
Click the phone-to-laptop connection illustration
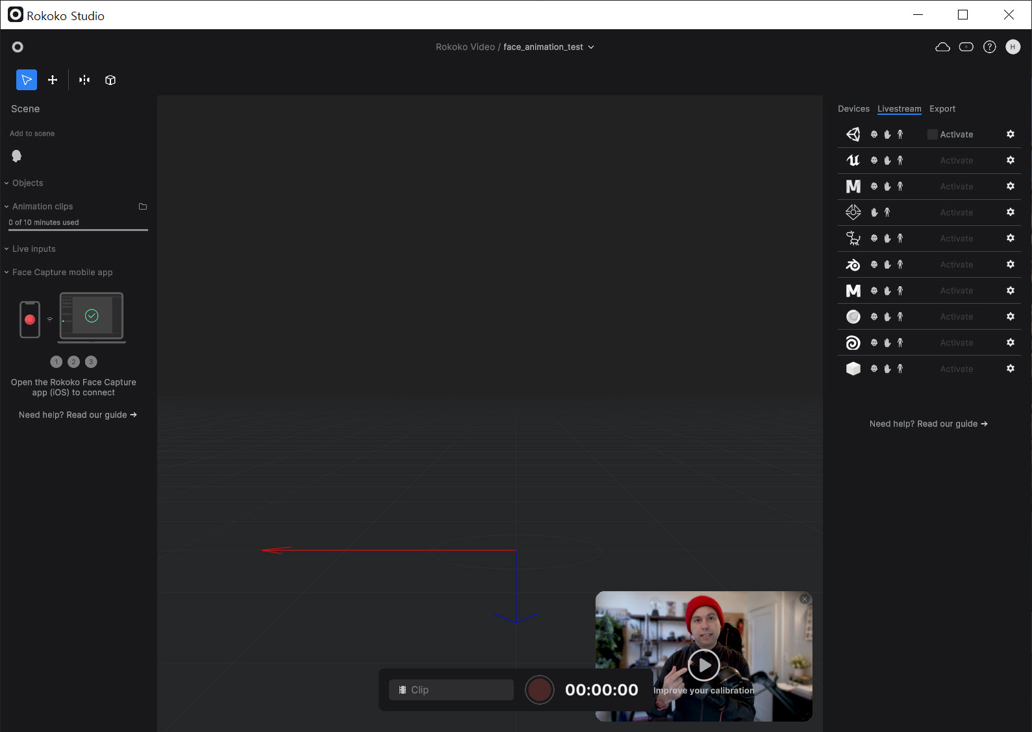(73, 317)
